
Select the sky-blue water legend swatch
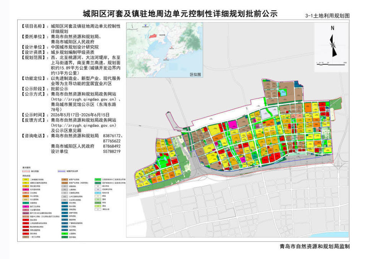(98, 193)
